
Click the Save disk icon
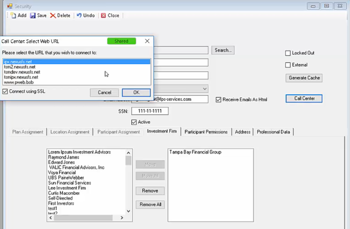click(x=33, y=15)
